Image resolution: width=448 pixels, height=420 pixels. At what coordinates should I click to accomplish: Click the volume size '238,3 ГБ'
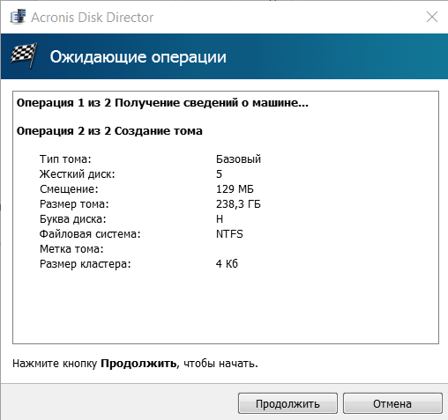click(238, 204)
